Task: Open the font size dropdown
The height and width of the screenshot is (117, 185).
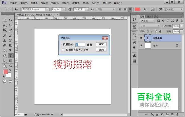Action: pos(87,9)
